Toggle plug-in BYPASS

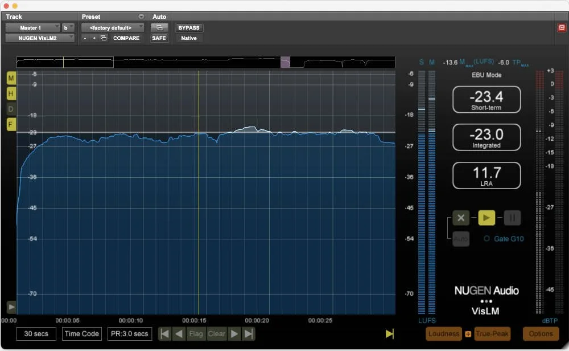pyautogui.click(x=189, y=27)
